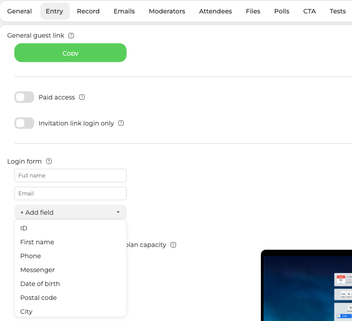Switch to the Polls tab

tap(282, 11)
